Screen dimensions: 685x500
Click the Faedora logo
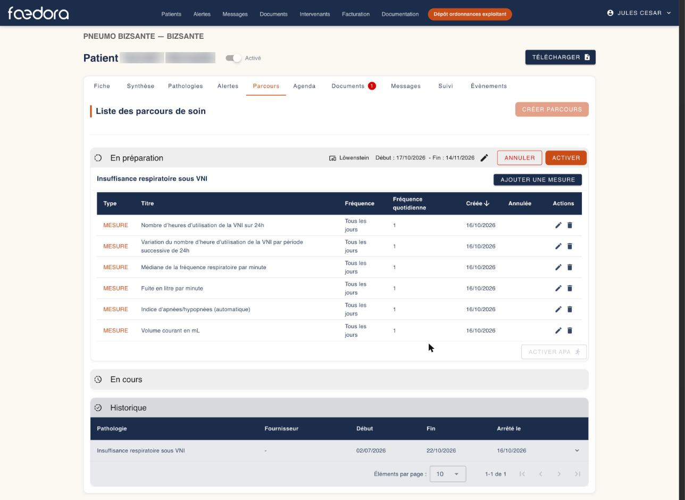(38, 13)
